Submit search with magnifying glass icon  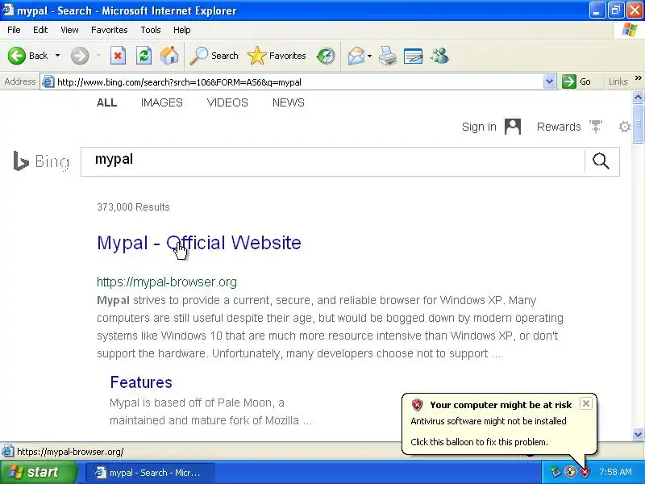coord(601,161)
